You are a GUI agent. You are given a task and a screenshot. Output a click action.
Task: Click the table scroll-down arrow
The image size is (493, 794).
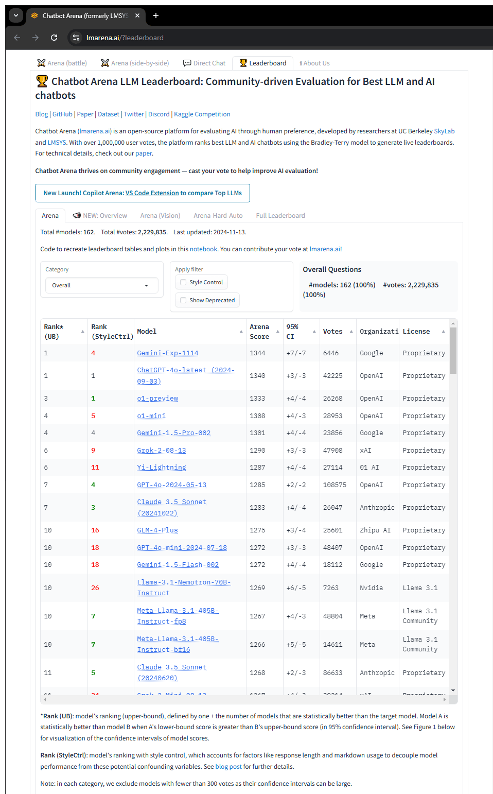pos(453,691)
